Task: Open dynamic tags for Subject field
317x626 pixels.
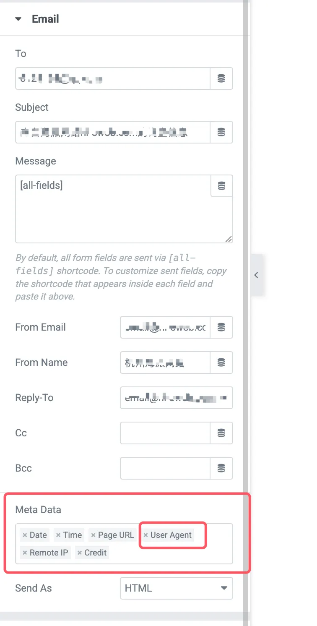Action: pyautogui.click(x=221, y=132)
